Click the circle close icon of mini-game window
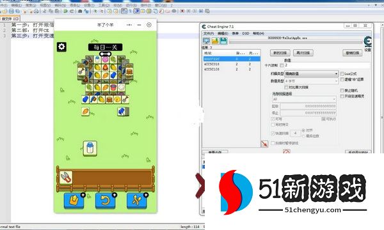Screen dimensions: 384x230 [149, 25]
